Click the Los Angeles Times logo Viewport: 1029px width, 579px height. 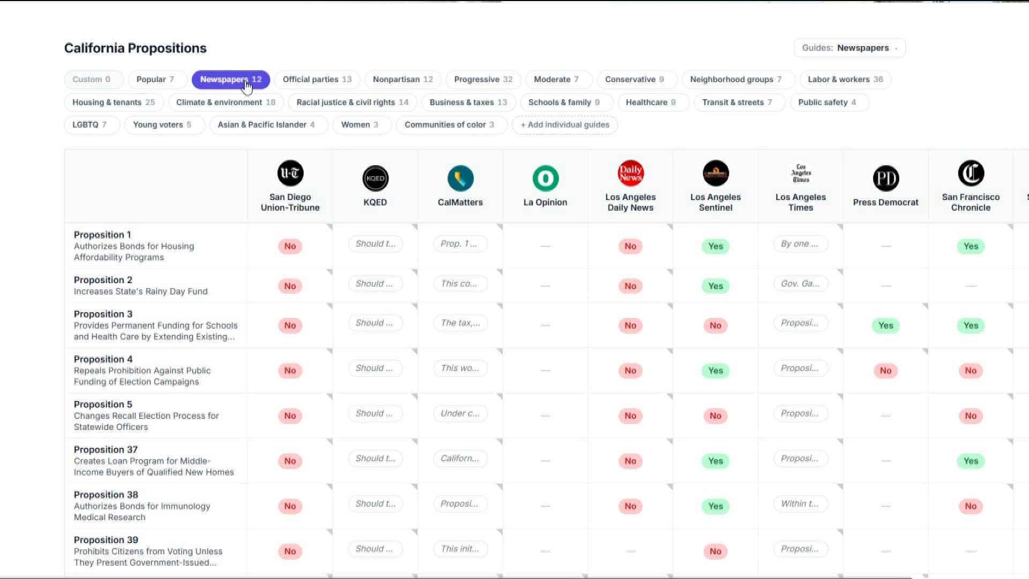pyautogui.click(x=801, y=173)
